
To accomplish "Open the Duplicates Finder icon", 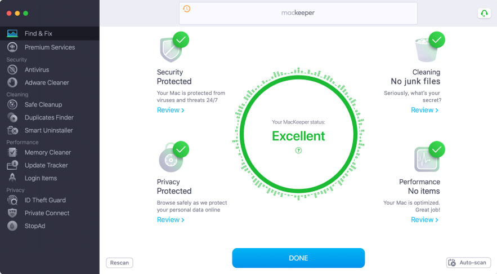I will point(12,117).
